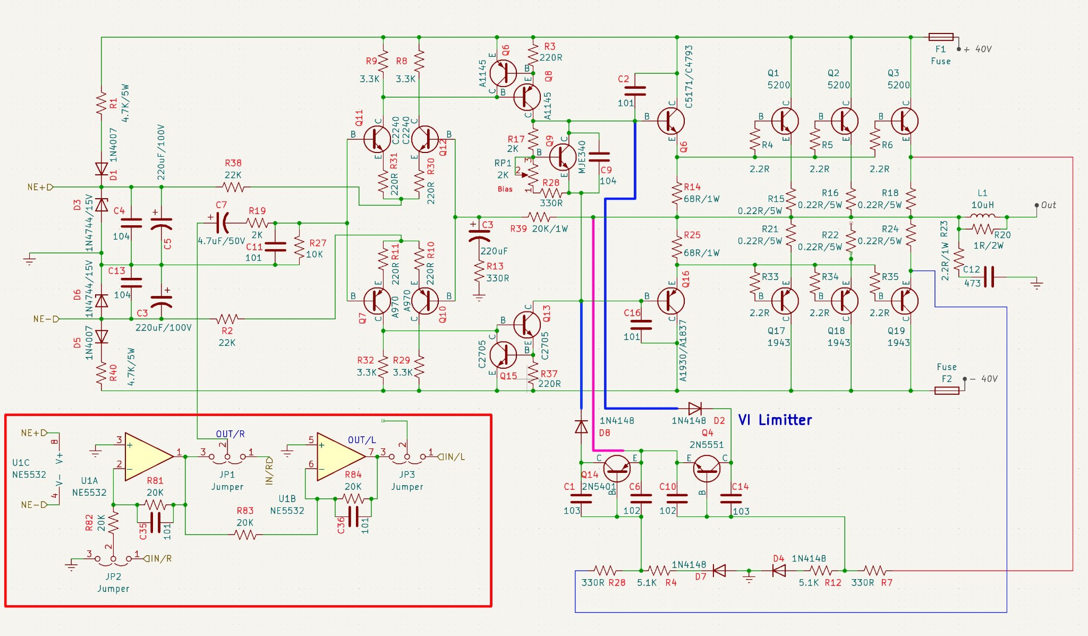The image size is (1088, 636).
Task: Select the Q14 2N5401 transistor symbol
Action: click(x=617, y=469)
